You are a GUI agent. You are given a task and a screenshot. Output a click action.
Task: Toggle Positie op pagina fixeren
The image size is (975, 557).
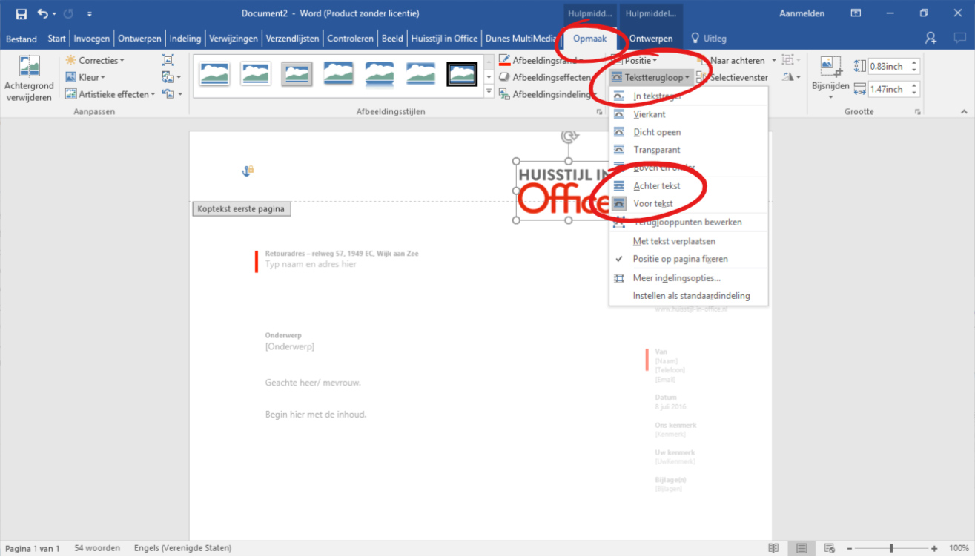click(688, 259)
